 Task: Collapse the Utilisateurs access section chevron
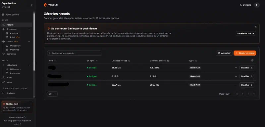pos(29,65)
